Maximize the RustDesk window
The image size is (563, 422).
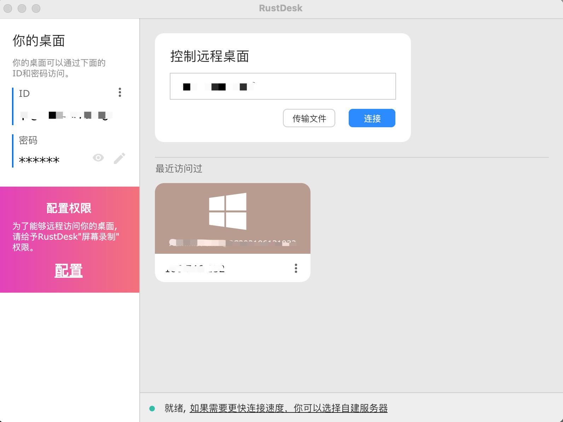[x=36, y=8]
